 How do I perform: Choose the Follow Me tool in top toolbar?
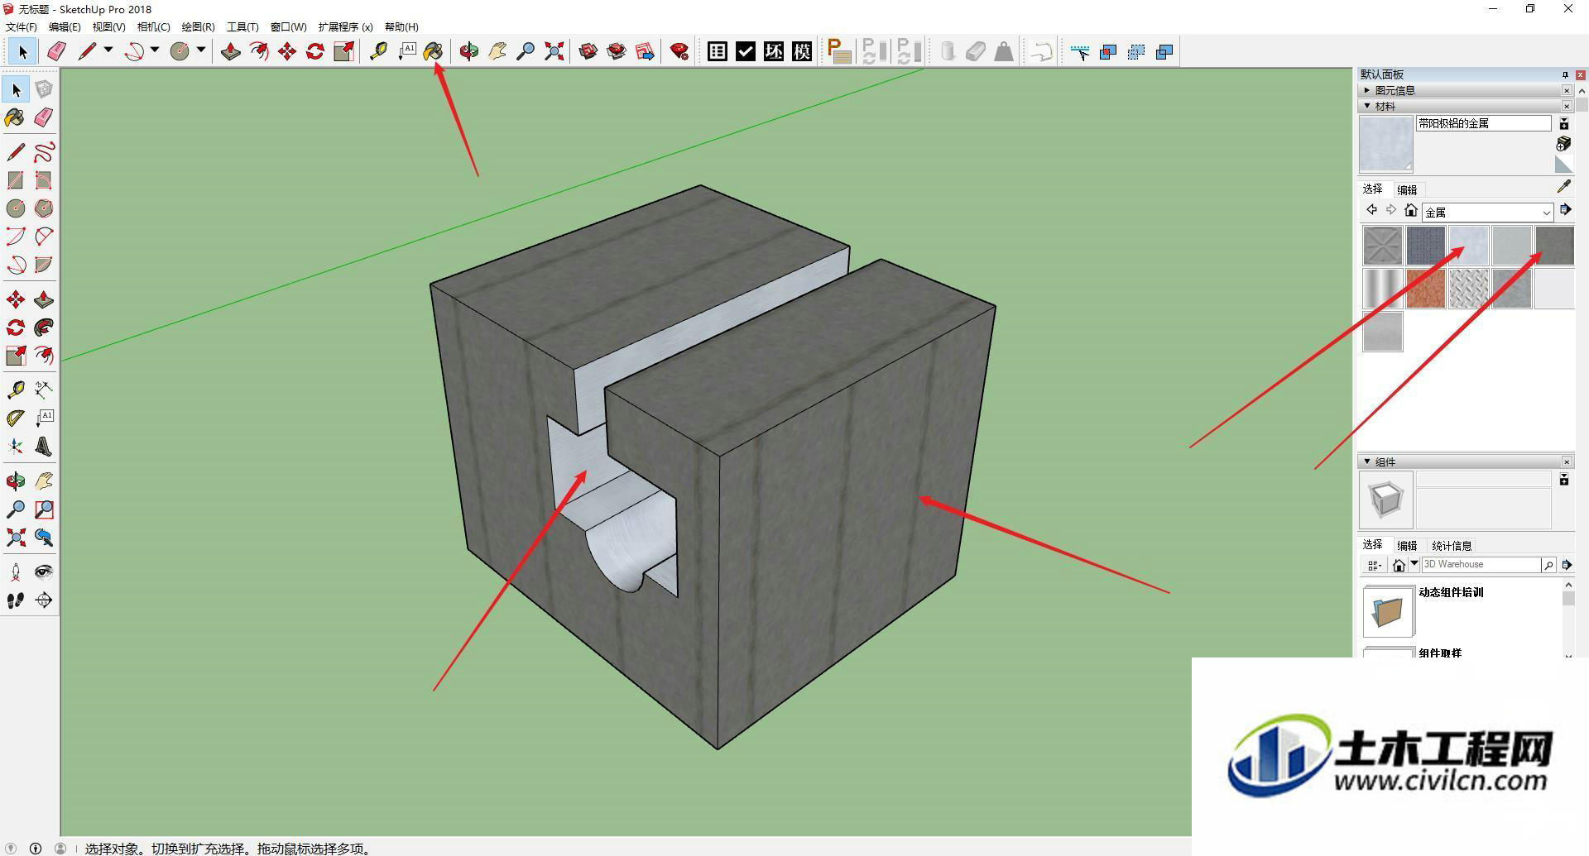[259, 52]
